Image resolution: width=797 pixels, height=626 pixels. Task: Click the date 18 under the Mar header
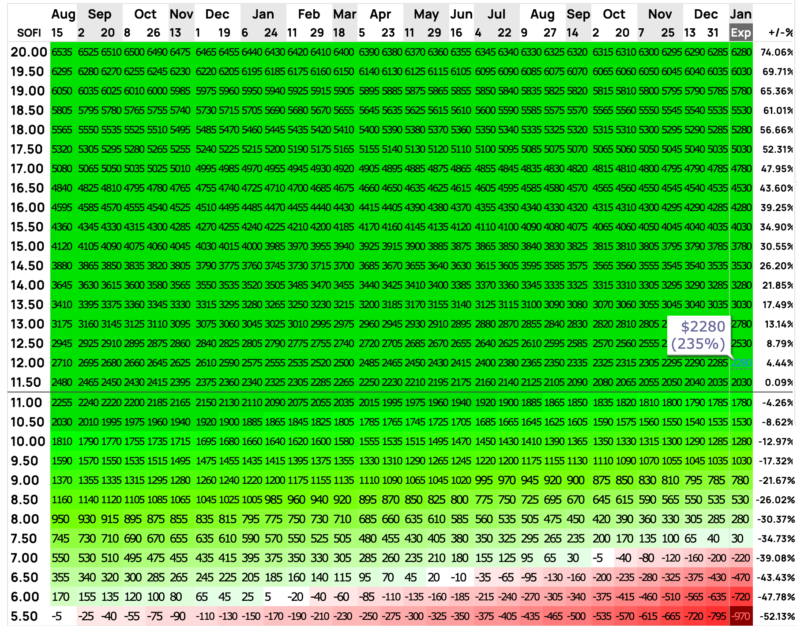[339, 33]
